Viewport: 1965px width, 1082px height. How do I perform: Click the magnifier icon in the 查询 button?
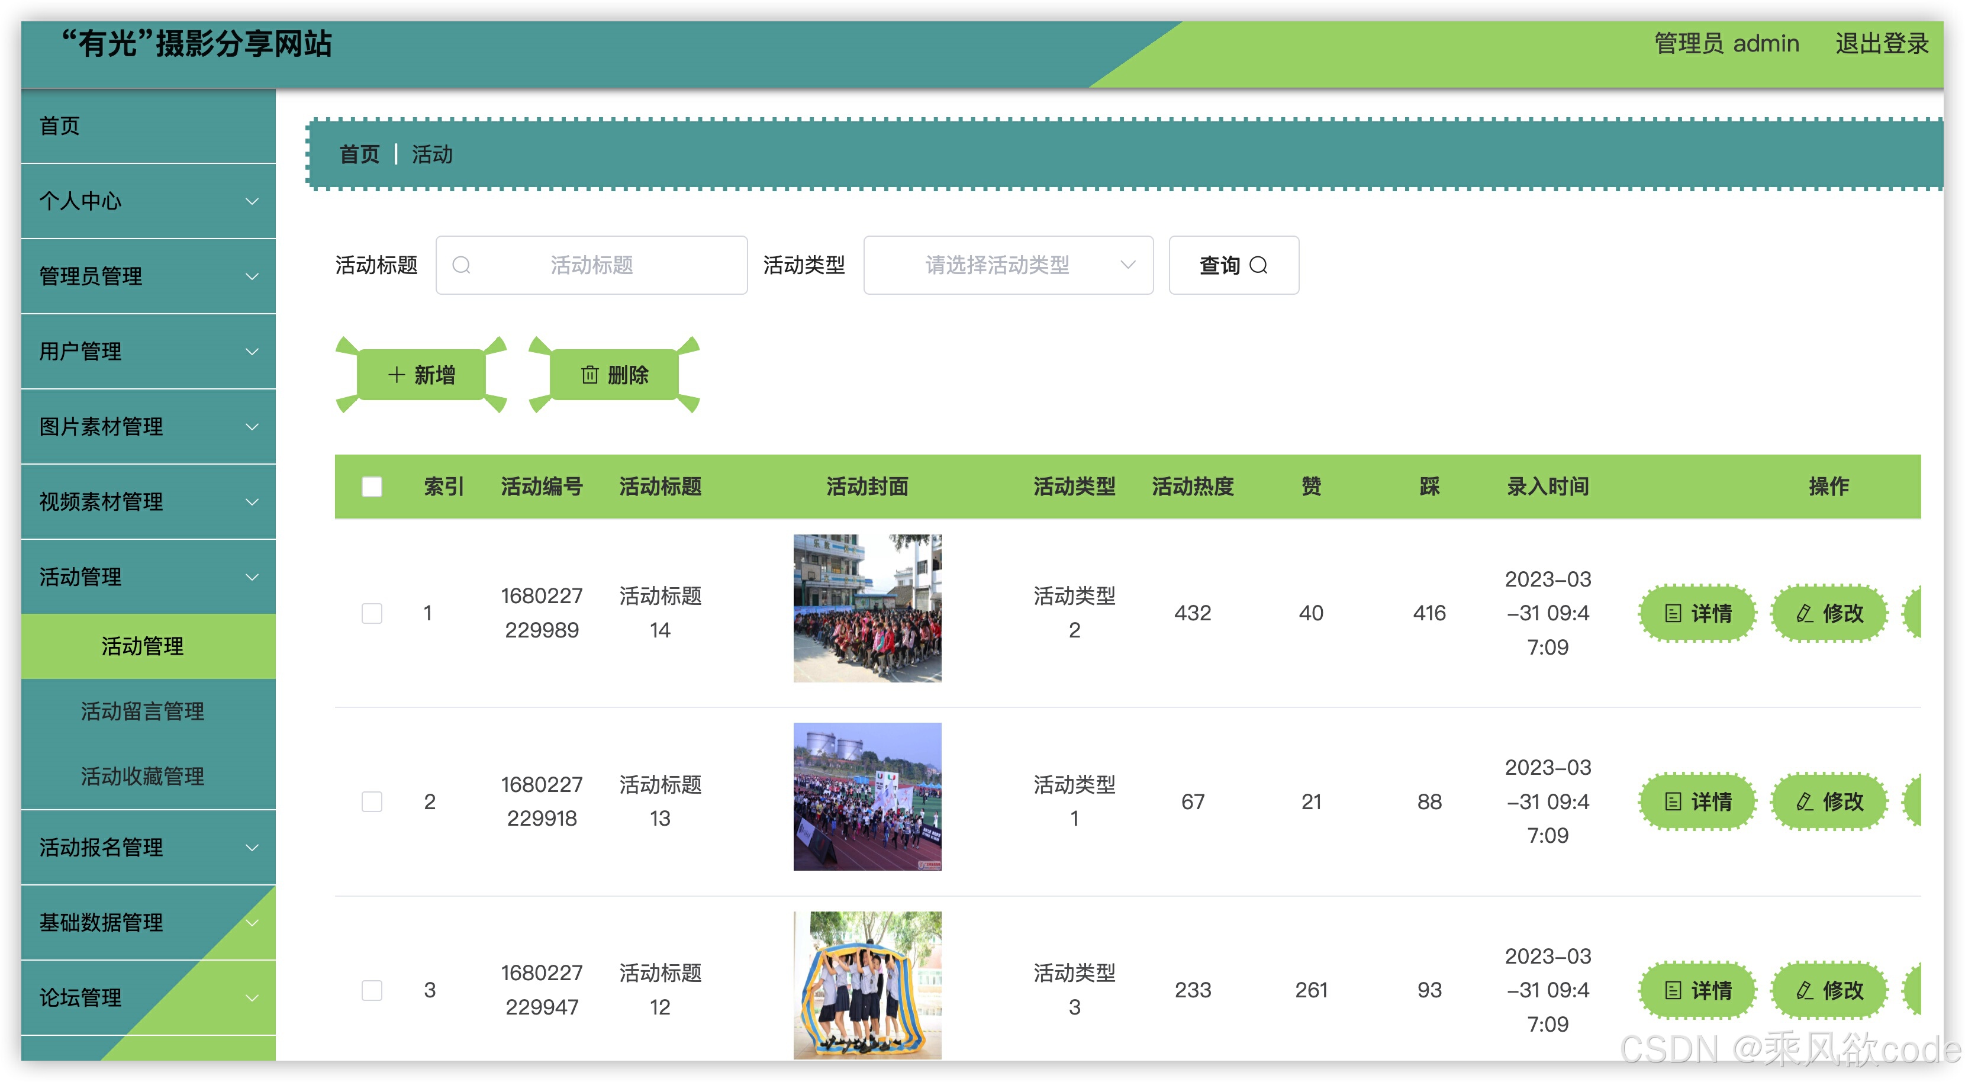(x=1259, y=265)
